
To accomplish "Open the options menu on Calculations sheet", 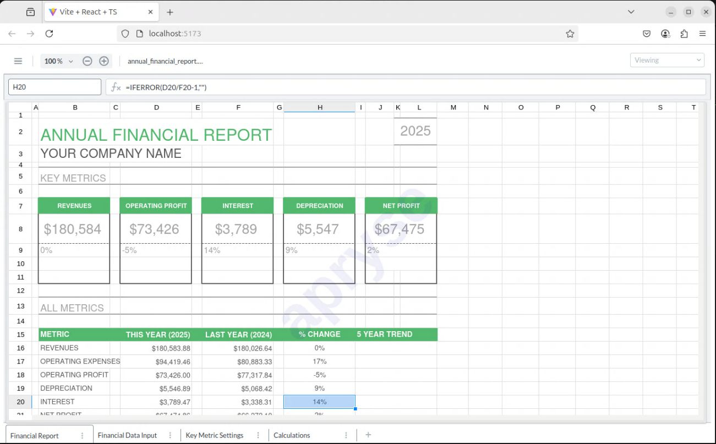I will point(346,435).
